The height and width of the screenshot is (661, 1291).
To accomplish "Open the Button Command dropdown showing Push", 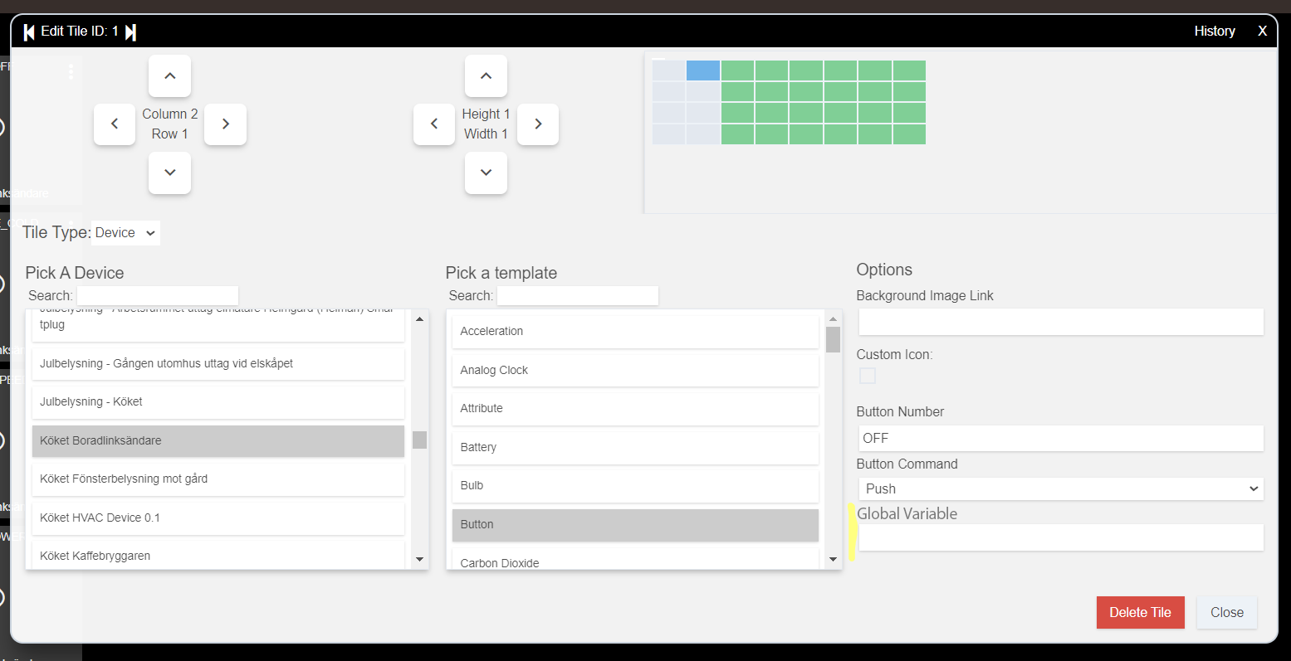I will pyautogui.click(x=1060, y=488).
